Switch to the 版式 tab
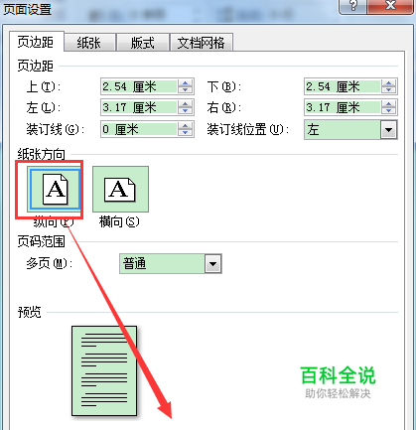The image size is (416, 430). (143, 43)
